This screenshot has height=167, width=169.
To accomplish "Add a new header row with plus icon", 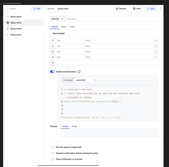I will pyautogui.click(x=53, y=63).
